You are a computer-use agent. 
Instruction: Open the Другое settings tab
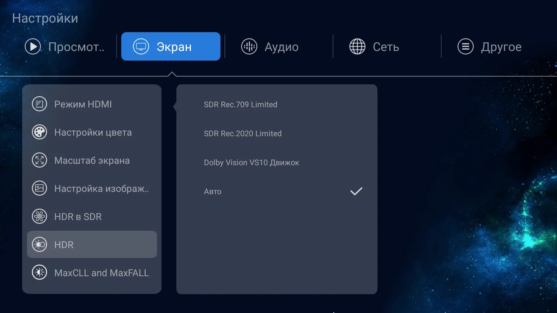tap(489, 47)
